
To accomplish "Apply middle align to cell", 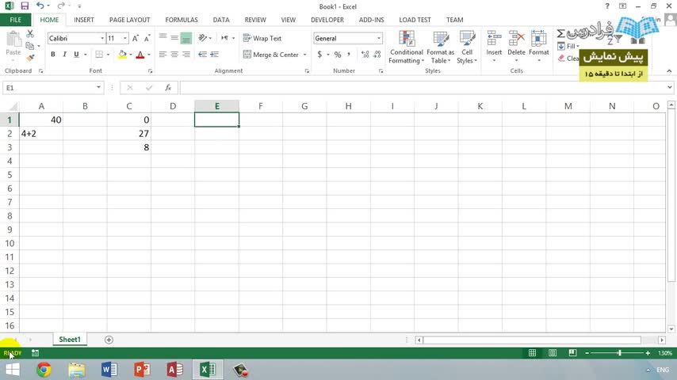I will (174, 38).
